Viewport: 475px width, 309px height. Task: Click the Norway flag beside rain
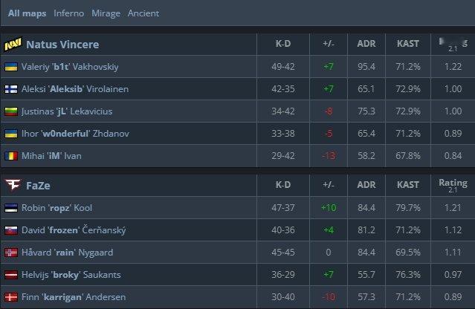11,253
